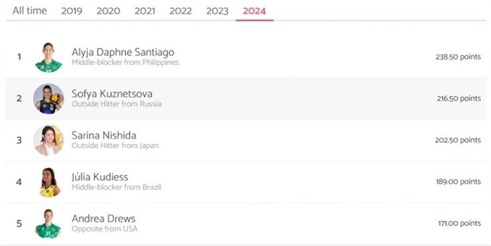491x246 pixels.
Task: Select the 2020 ranking tab
Action: coord(108,11)
